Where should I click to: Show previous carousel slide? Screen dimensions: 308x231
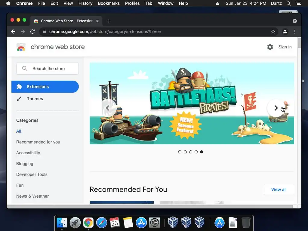click(108, 108)
